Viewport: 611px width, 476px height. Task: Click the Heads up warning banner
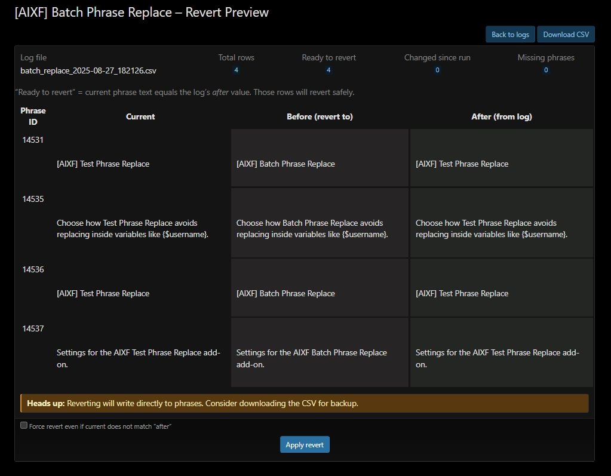[x=305, y=403]
